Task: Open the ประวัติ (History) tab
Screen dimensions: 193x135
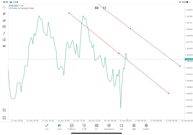Action: [x=84, y=127]
